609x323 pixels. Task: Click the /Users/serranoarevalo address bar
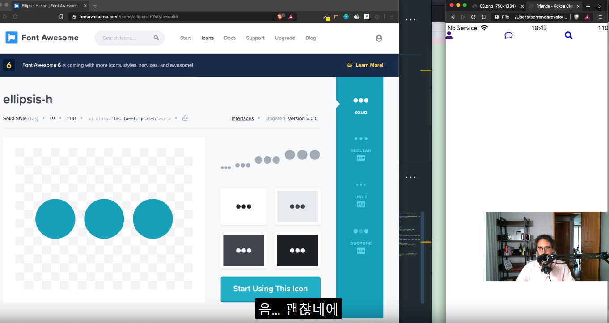point(541,17)
